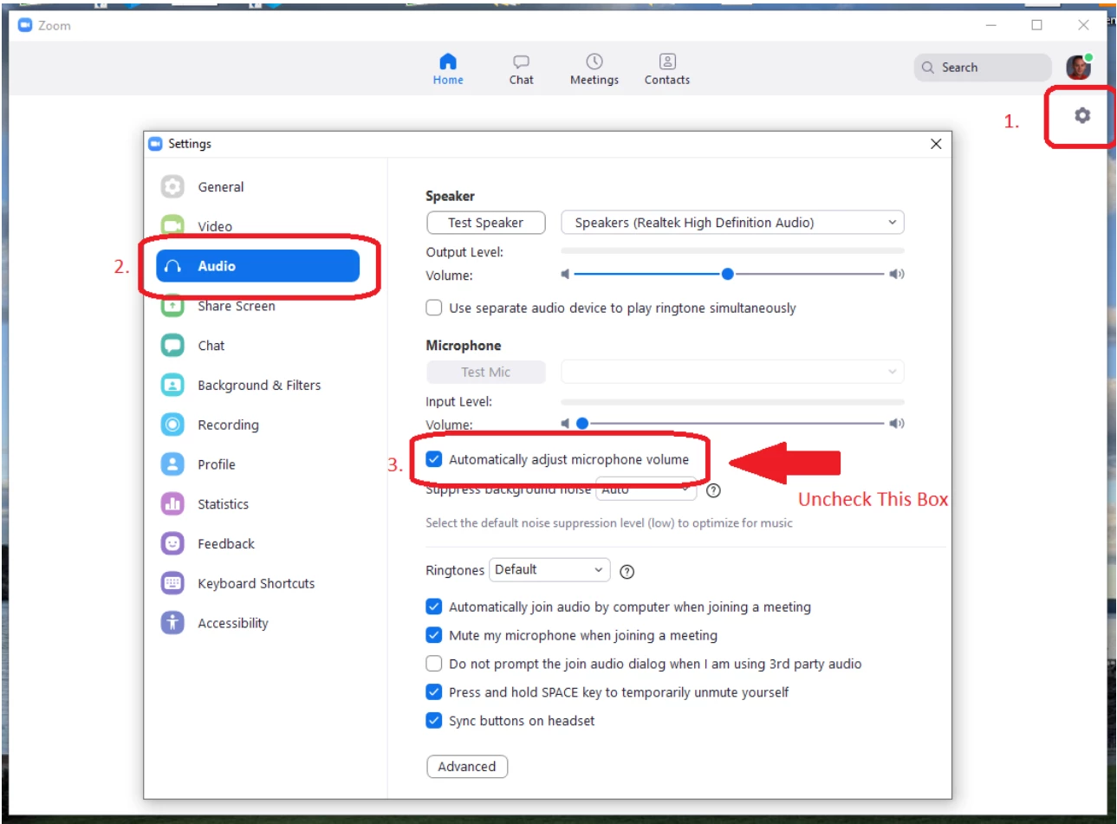Image resolution: width=1117 pixels, height=824 pixels.
Task: Click the Feedback smiley icon
Action: pyautogui.click(x=172, y=543)
